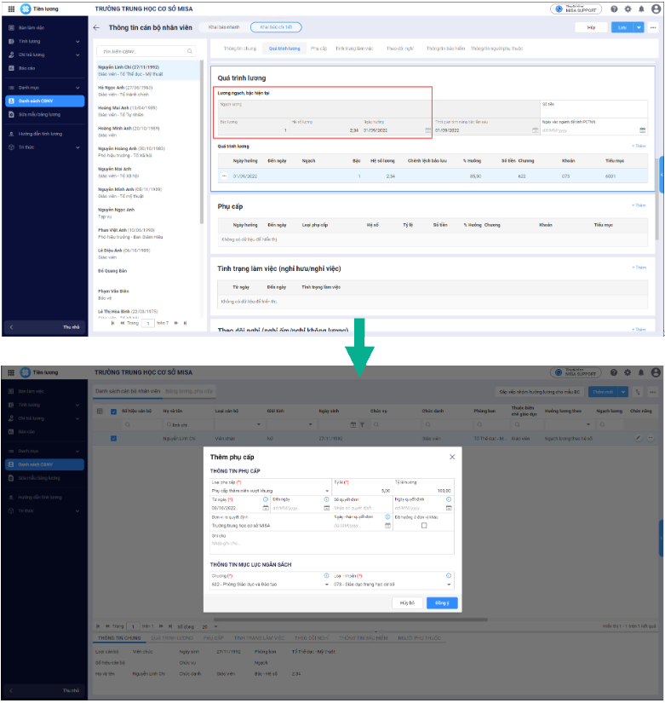The height and width of the screenshot is (703, 665).
Task: Tick the Đã hưởng ở đơn vị khác checkbox
Action: coord(424,526)
